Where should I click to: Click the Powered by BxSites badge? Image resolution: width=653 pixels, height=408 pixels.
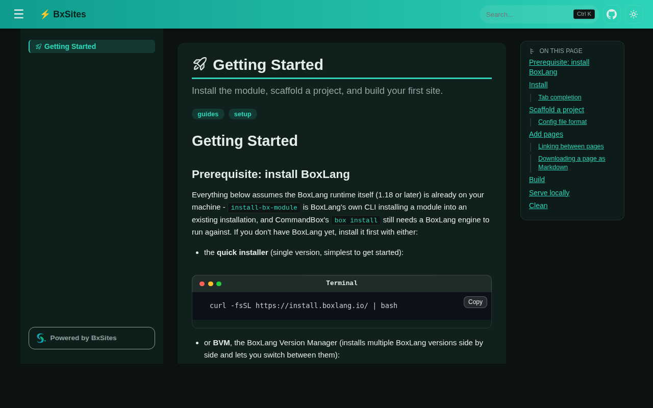(x=92, y=338)
